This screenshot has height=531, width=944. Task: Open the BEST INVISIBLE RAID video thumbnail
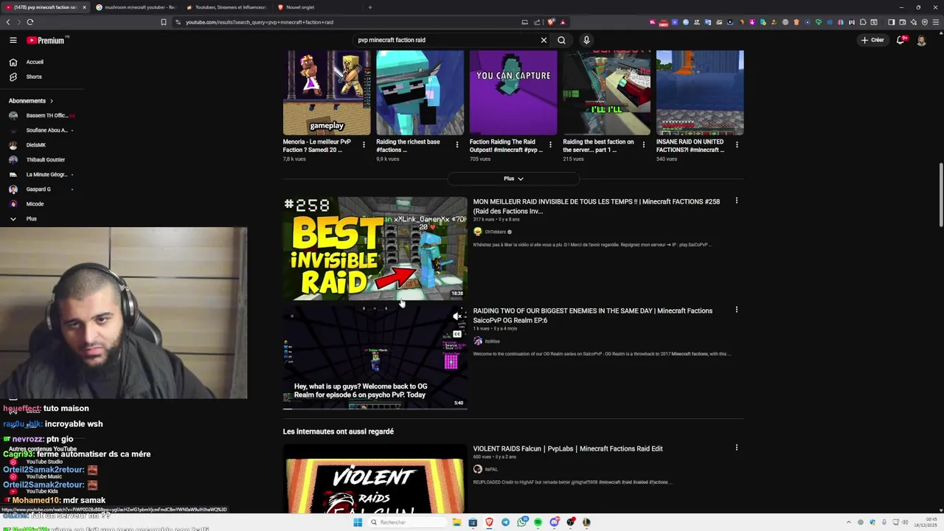coord(375,249)
